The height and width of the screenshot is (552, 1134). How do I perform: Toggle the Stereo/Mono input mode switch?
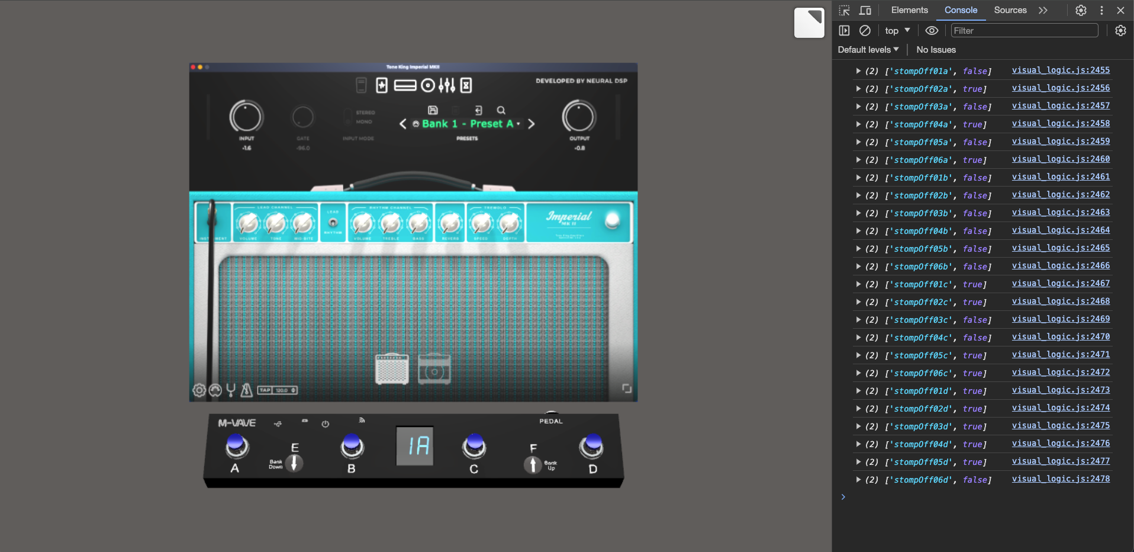(x=347, y=117)
